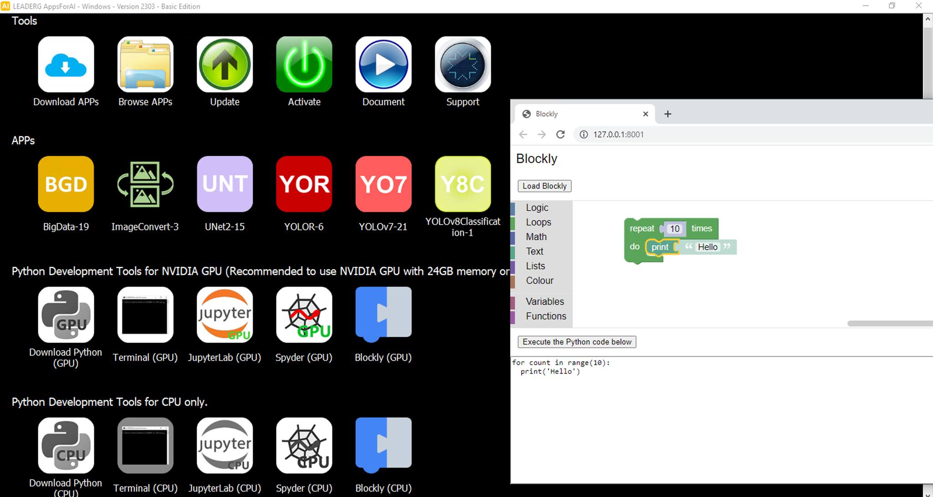
Task: Open the Support icon
Action: coord(462,64)
